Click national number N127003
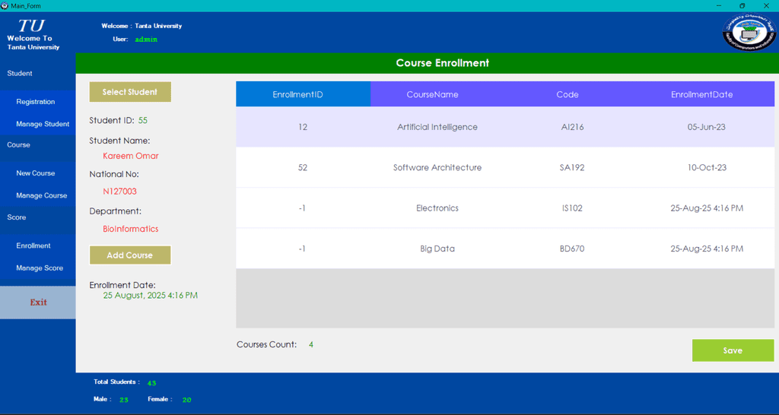 [119, 192]
